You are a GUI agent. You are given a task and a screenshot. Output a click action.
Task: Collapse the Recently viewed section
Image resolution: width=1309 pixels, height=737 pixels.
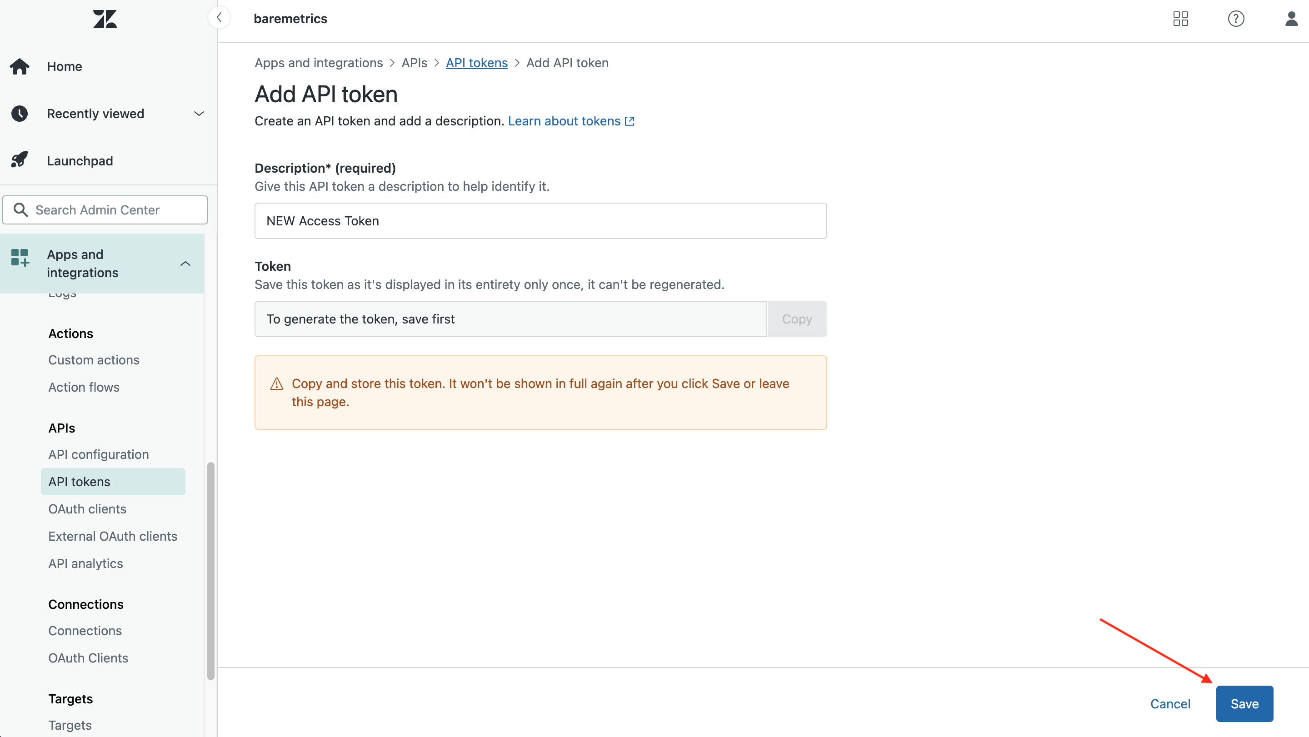pos(198,113)
